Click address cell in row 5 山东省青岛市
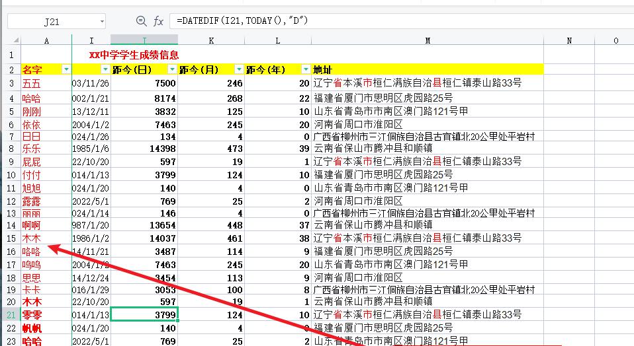Screen dimensions: 634x346 pyautogui.click(x=428, y=112)
